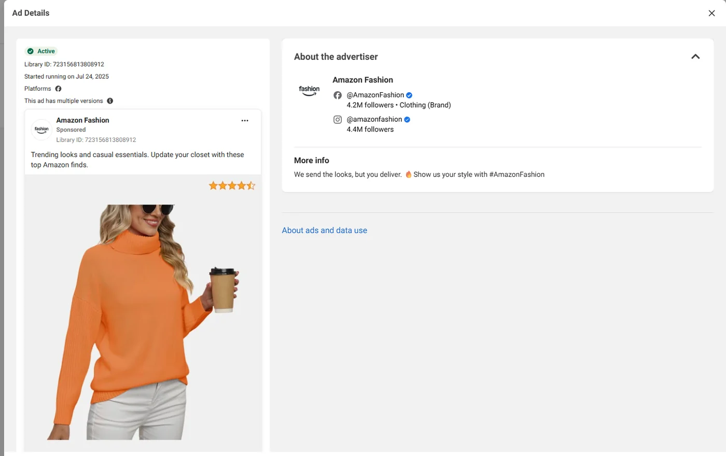The width and height of the screenshot is (726, 456).
Task: Click the Trending looks ad caption text
Action: (137, 160)
